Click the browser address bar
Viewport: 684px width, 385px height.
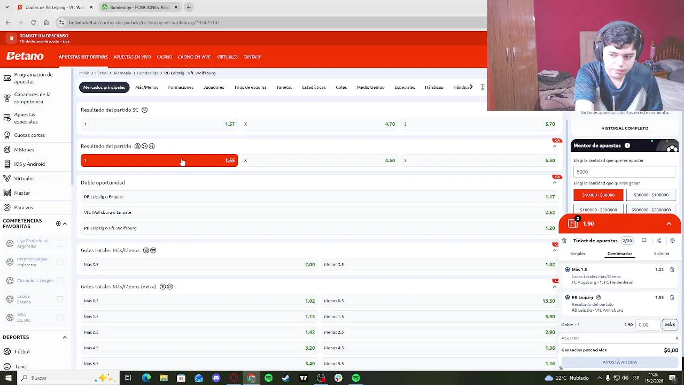click(267, 22)
